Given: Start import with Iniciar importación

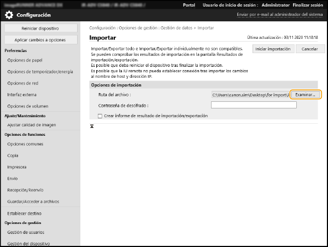Looking at the screenshot, I should (272, 49).
